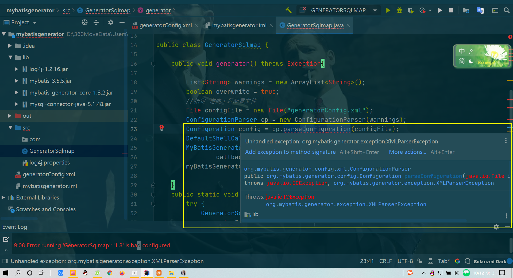Image resolution: width=513 pixels, height=278 pixels.
Task: Expand External Libraries node
Action: coord(3,197)
